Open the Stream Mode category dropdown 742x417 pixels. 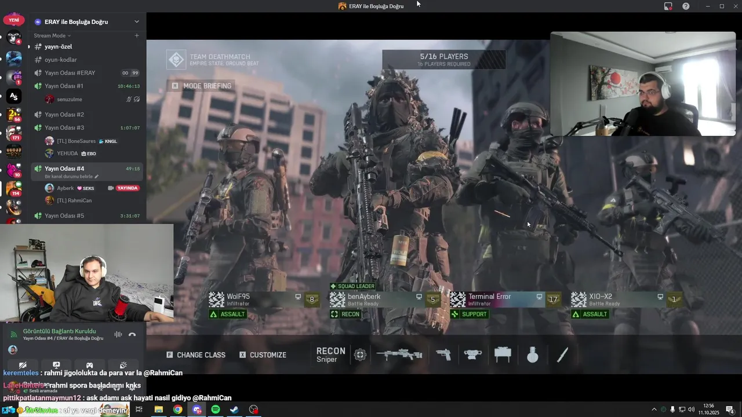pos(52,35)
